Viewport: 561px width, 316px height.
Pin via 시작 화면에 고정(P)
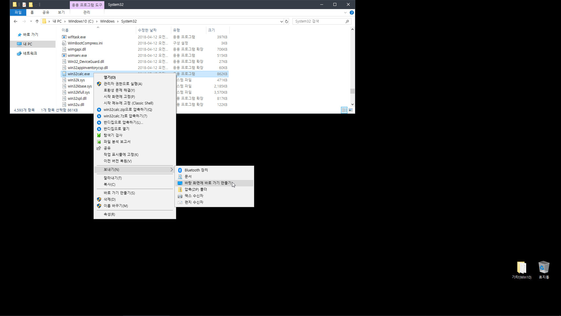tap(135, 97)
